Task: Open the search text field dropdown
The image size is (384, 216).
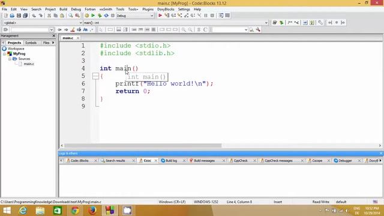Action: (x=52, y=30)
